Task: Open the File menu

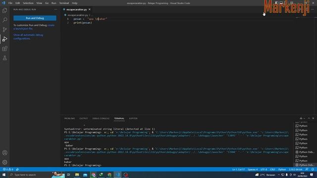Action: 10,3
